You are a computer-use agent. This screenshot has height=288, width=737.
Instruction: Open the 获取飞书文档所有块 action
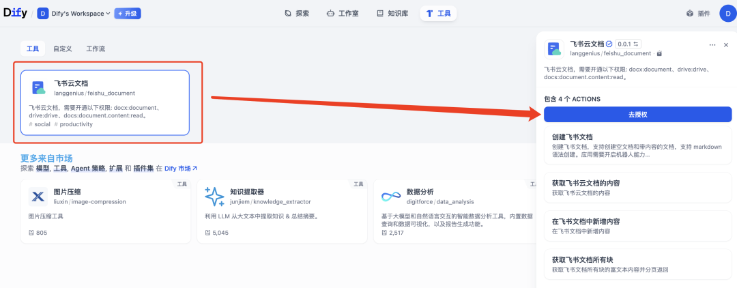[638, 265]
